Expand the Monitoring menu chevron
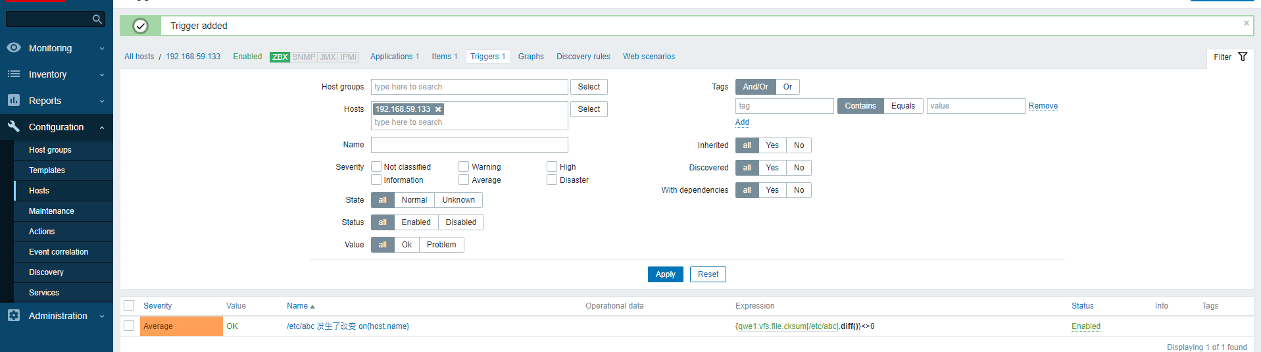The height and width of the screenshot is (352, 1261). [102, 48]
